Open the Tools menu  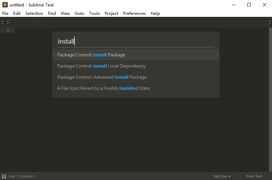tap(95, 14)
